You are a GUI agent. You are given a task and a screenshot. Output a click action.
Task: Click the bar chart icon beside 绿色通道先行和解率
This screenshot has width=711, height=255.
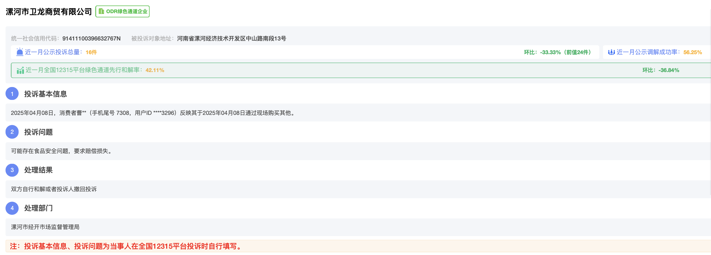pyautogui.click(x=20, y=70)
